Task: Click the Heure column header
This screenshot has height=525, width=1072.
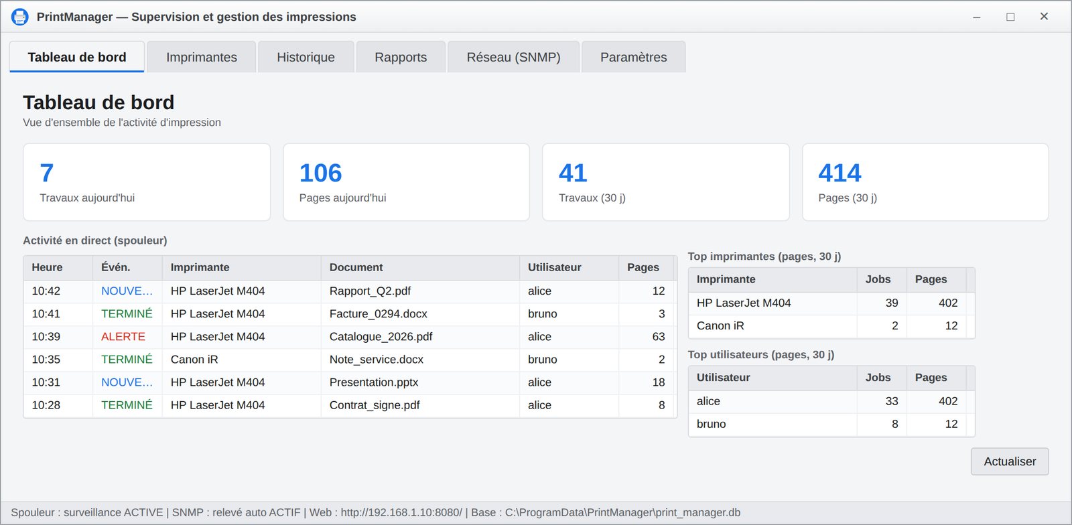Action: point(58,267)
